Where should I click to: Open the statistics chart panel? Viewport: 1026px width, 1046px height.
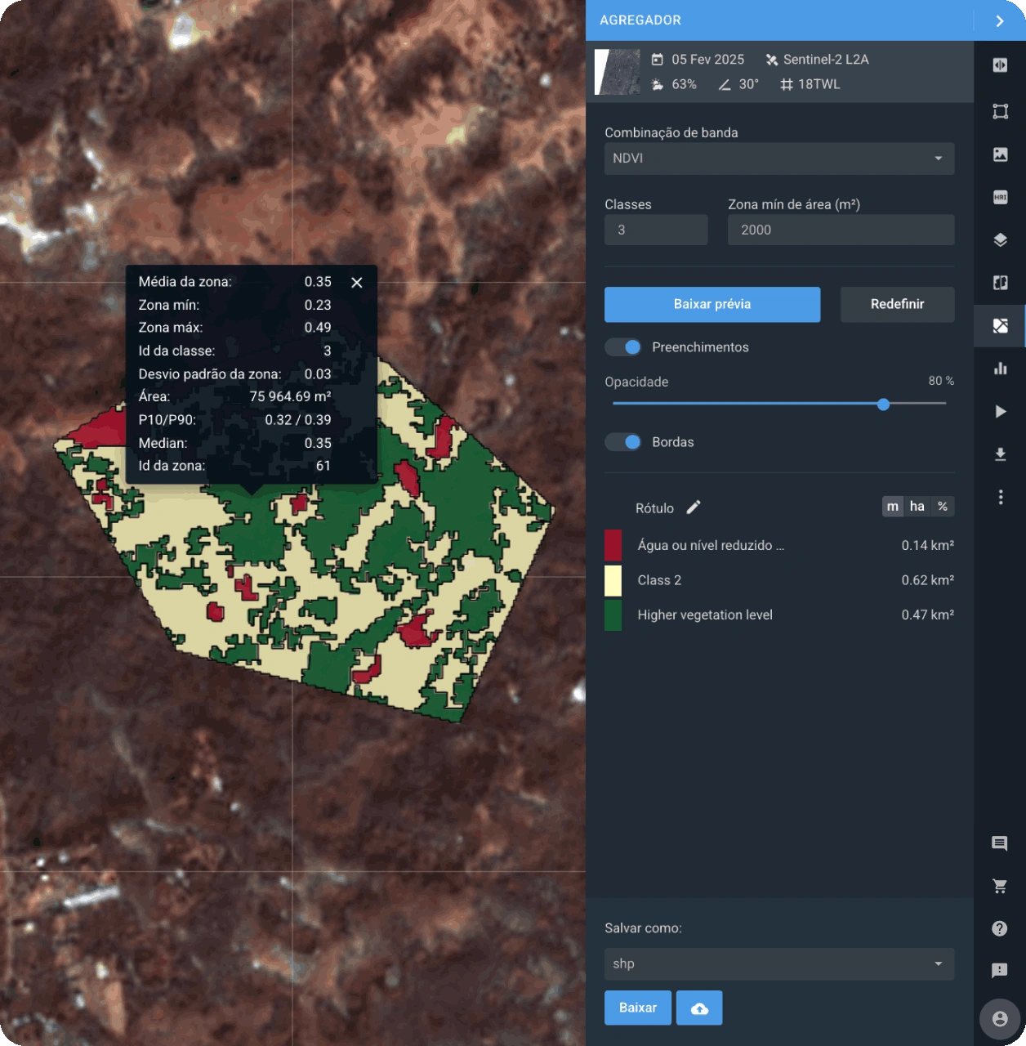click(x=1000, y=369)
